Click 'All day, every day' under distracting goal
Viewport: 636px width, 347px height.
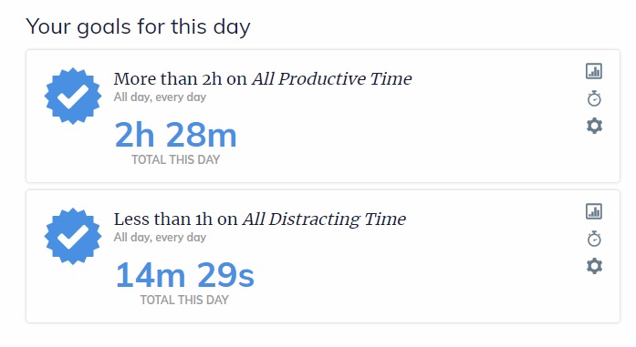point(160,238)
